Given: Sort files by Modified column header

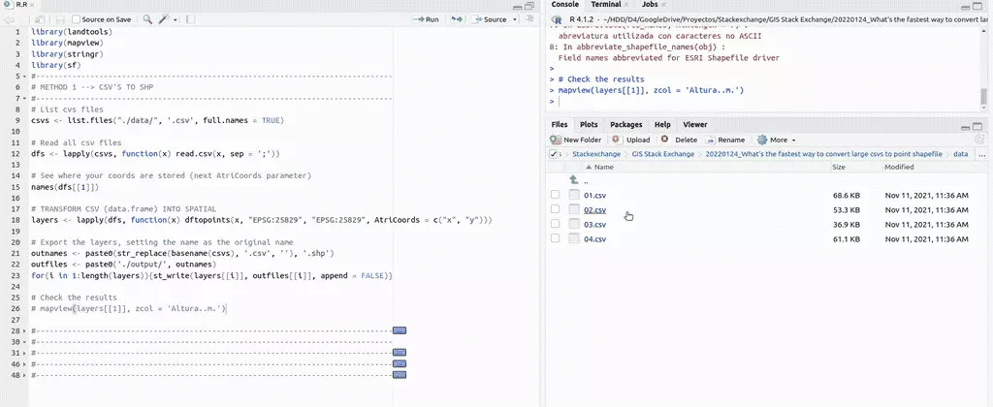Looking at the screenshot, I should click(x=899, y=167).
